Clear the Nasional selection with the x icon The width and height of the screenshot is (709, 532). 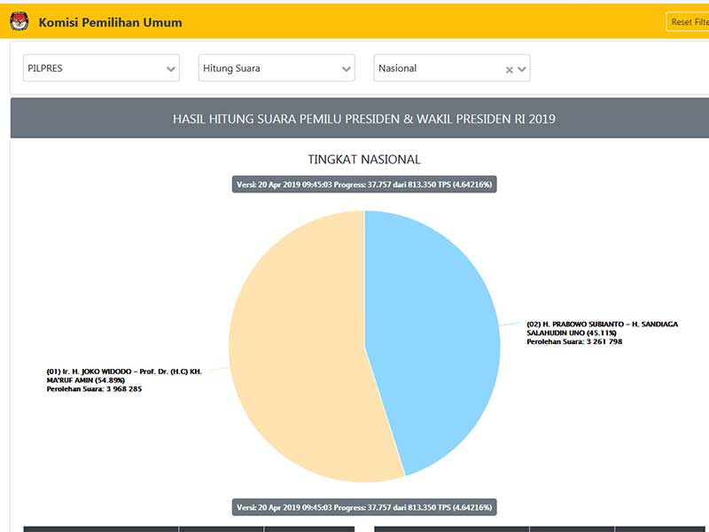509,69
